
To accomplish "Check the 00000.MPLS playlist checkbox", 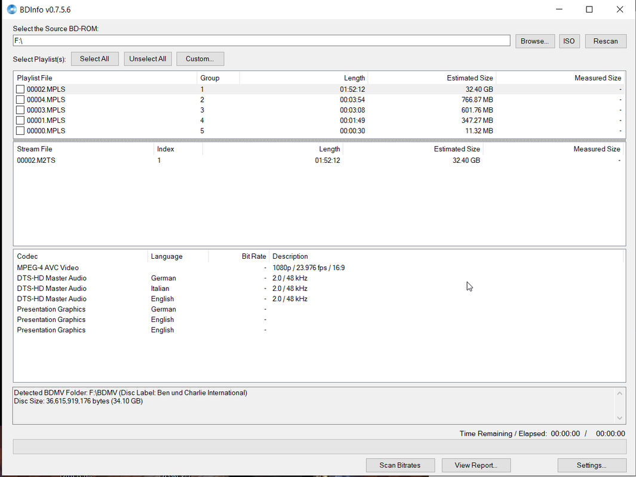I will pyautogui.click(x=20, y=131).
